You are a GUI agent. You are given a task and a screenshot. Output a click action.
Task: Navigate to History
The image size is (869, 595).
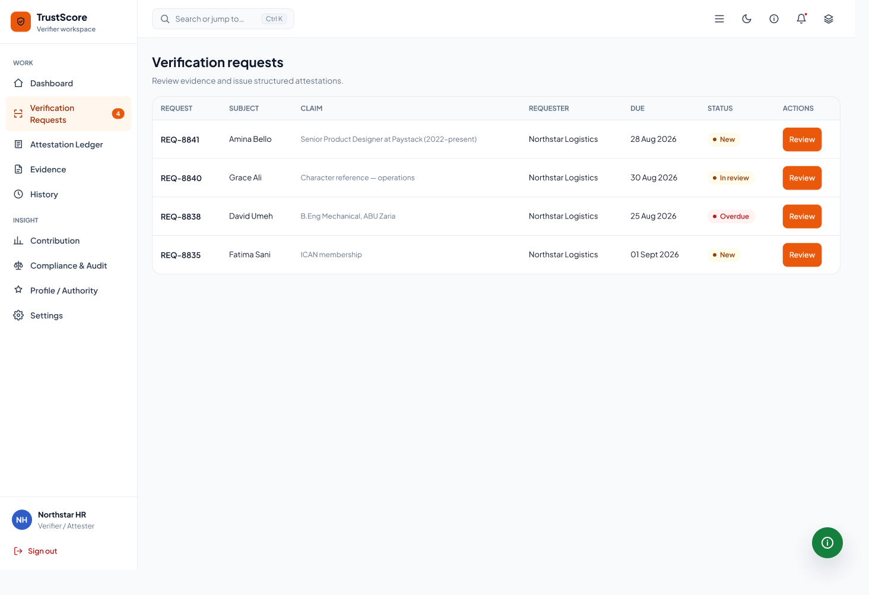(68, 194)
